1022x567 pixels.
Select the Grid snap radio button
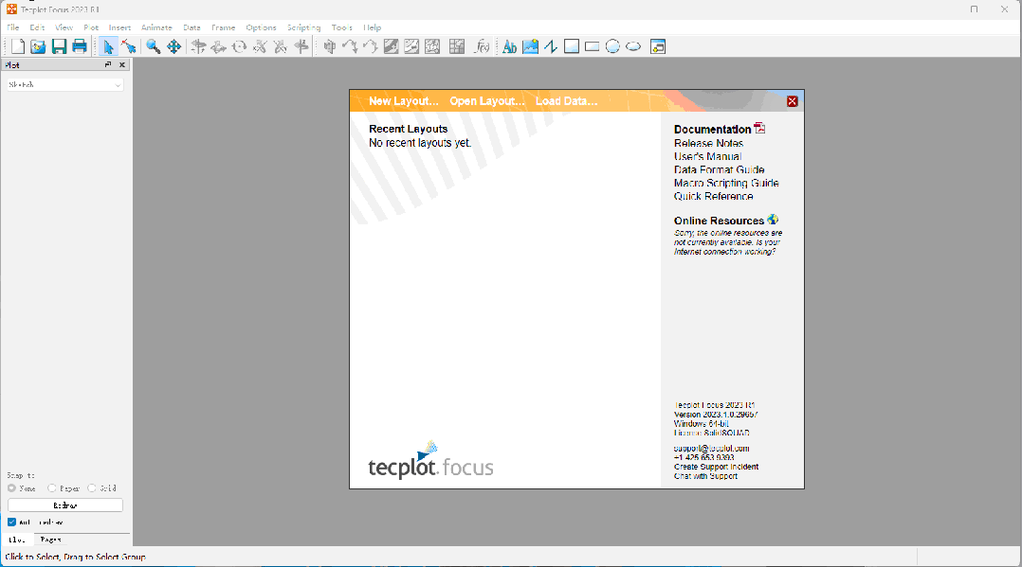point(92,487)
